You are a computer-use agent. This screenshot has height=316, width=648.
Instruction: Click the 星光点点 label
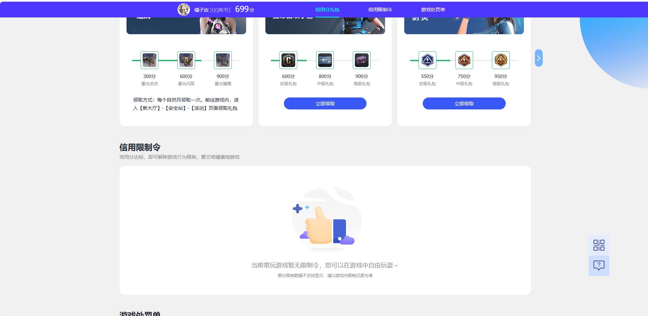(x=149, y=84)
